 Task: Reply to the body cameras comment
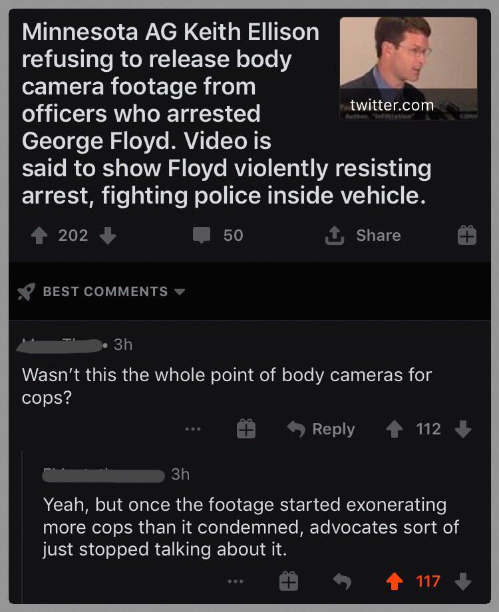[x=321, y=430]
